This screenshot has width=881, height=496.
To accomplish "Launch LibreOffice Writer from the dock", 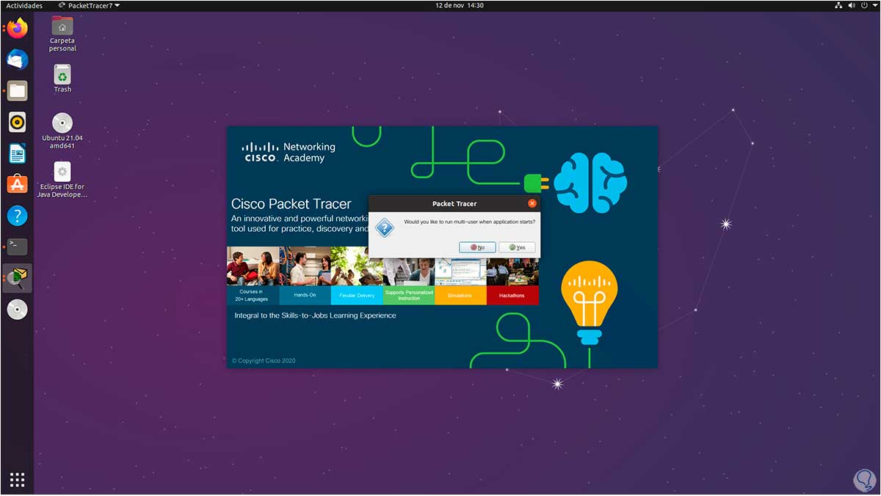I will pyautogui.click(x=18, y=153).
